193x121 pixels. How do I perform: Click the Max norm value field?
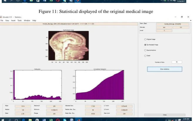(124, 114)
